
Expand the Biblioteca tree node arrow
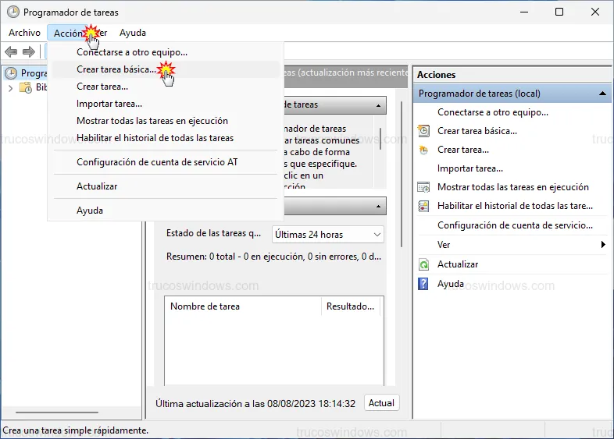[x=10, y=88]
